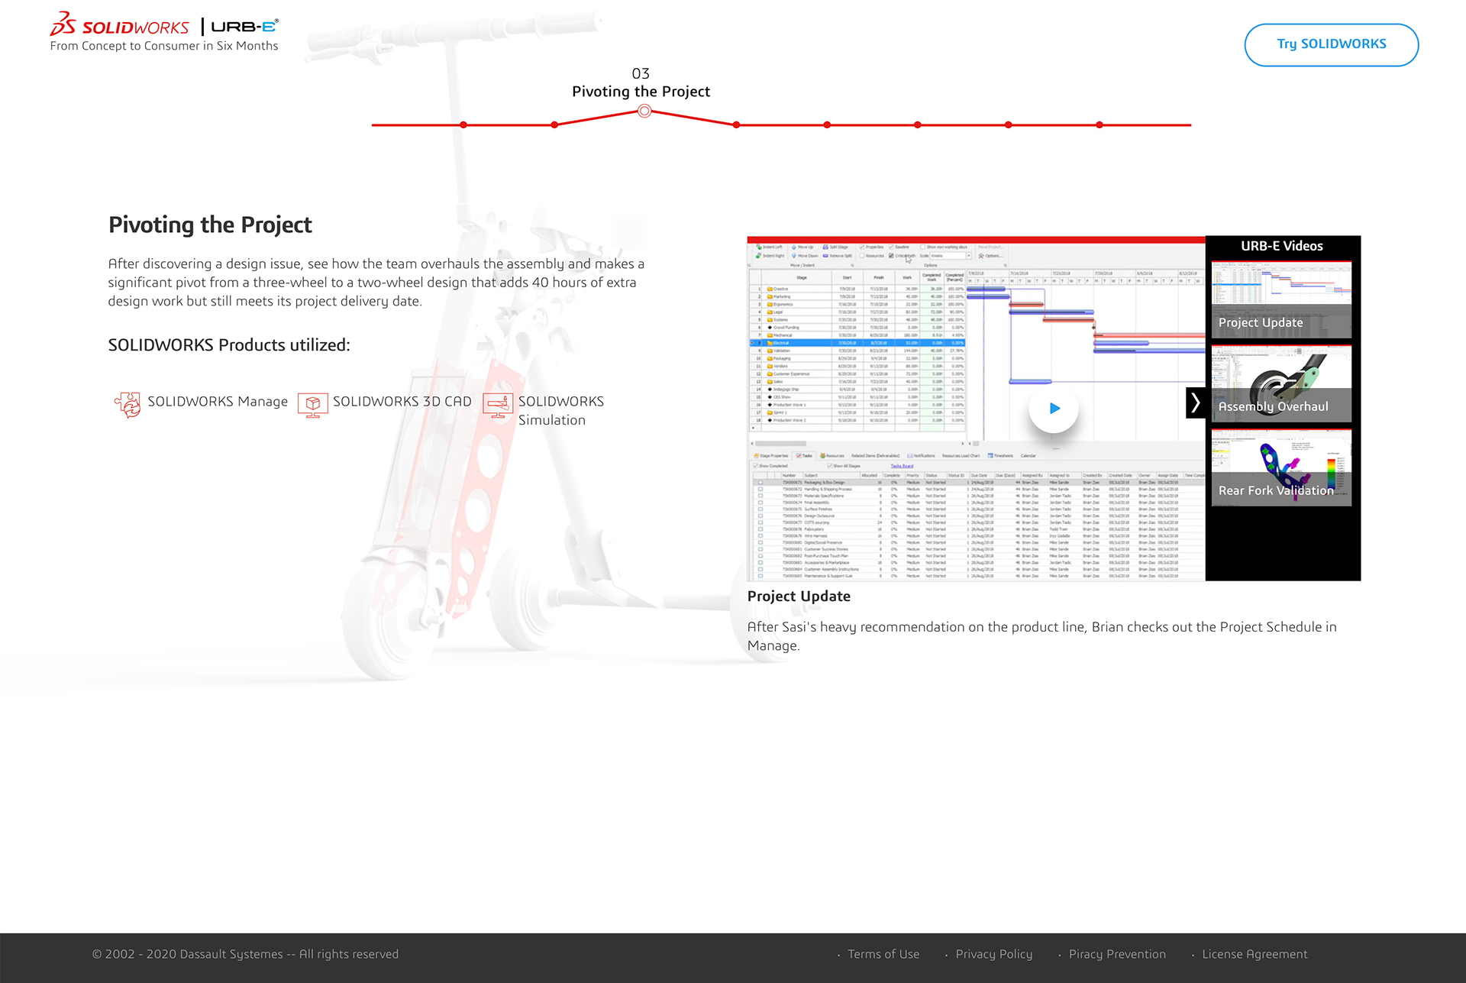Click the From Concept to Consumer tagline
Viewport: 1466px width, 983px height.
(x=164, y=46)
